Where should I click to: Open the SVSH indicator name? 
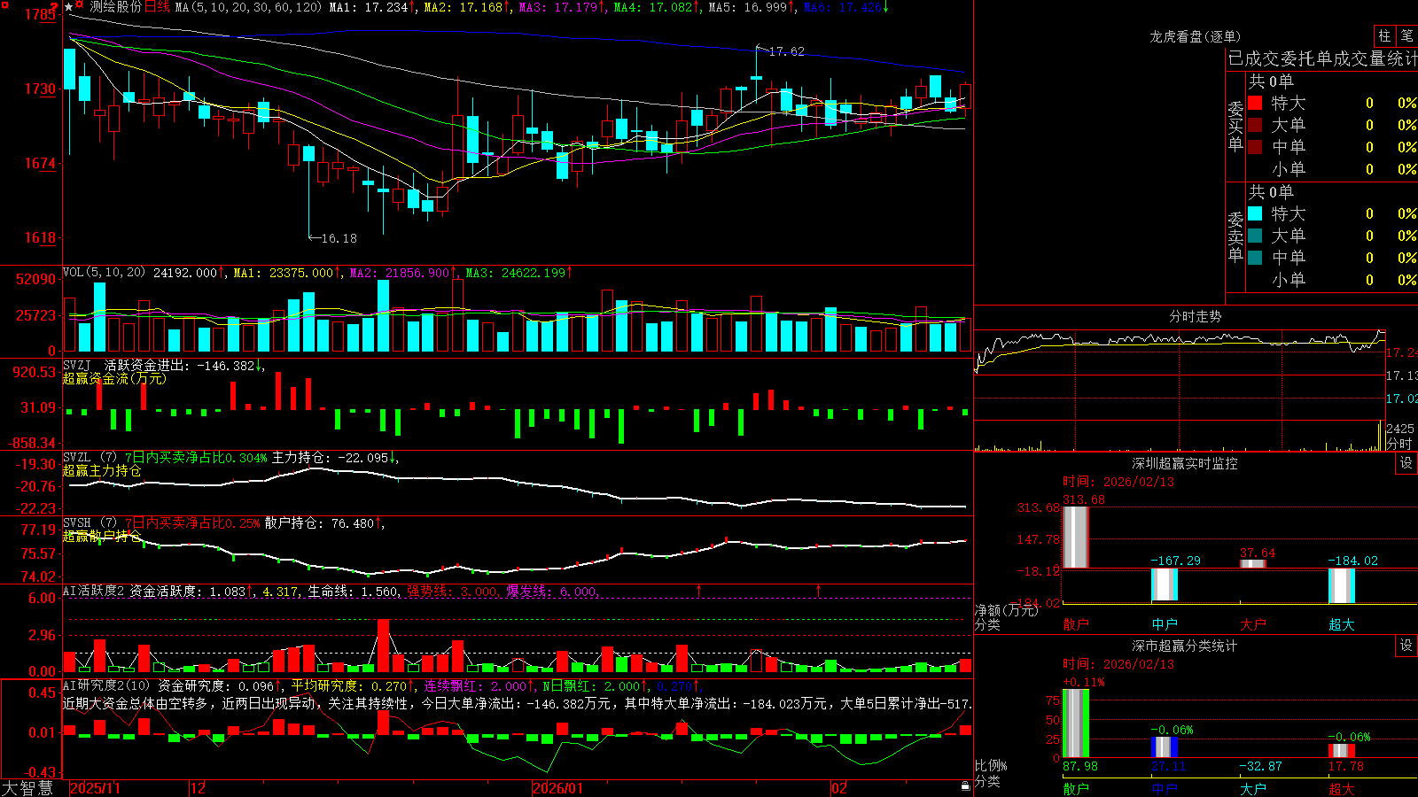pos(76,522)
